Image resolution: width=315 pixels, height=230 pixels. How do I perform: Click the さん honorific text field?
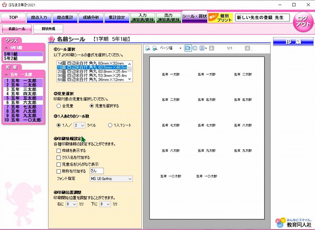click(x=96, y=171)
